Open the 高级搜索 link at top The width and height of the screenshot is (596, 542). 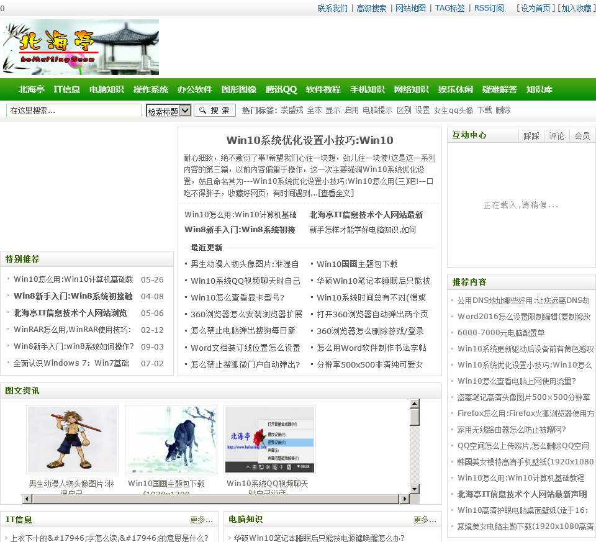(371, 8)
